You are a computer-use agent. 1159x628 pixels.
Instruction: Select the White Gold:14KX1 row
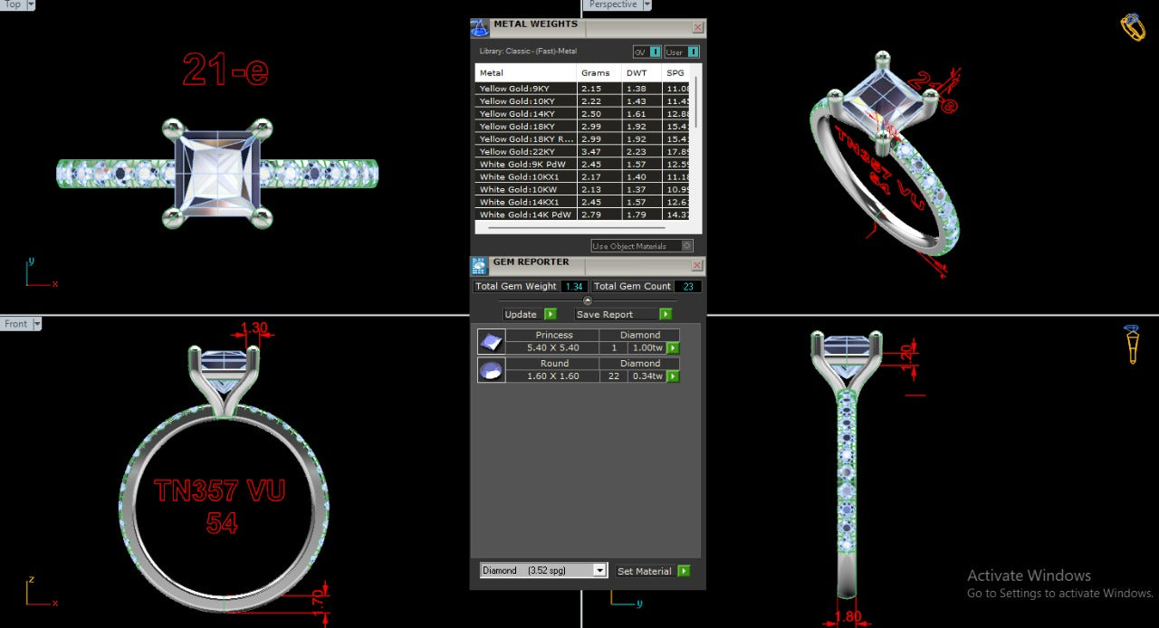pyautogui.click(x=582, y=203)
